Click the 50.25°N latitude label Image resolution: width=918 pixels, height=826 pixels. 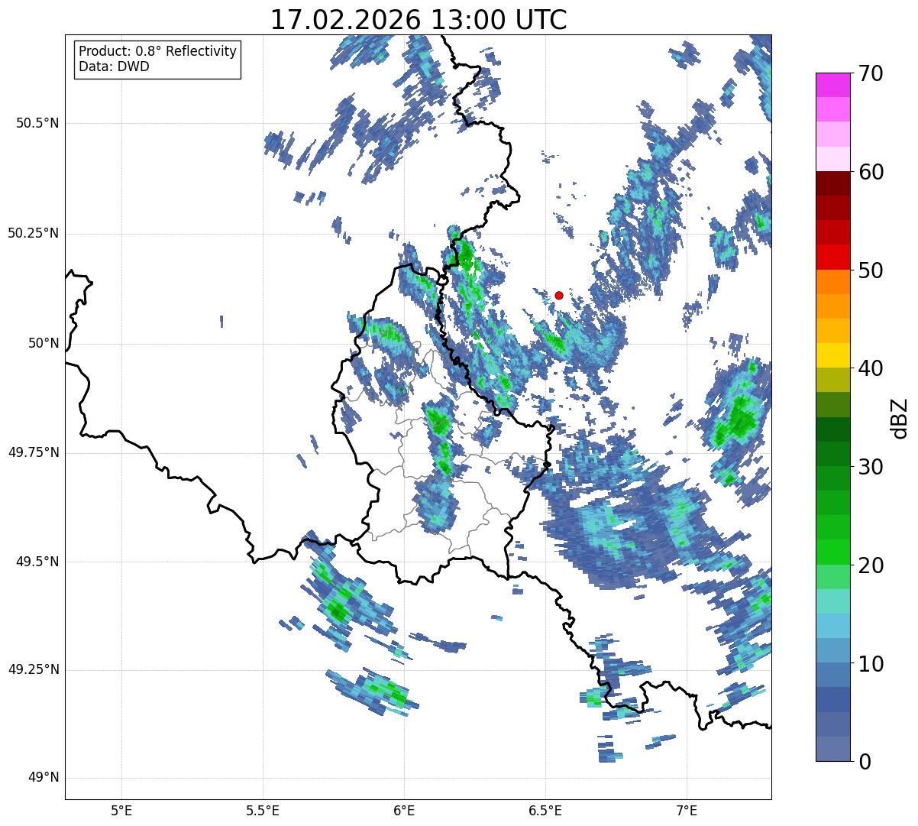point(34,233)
